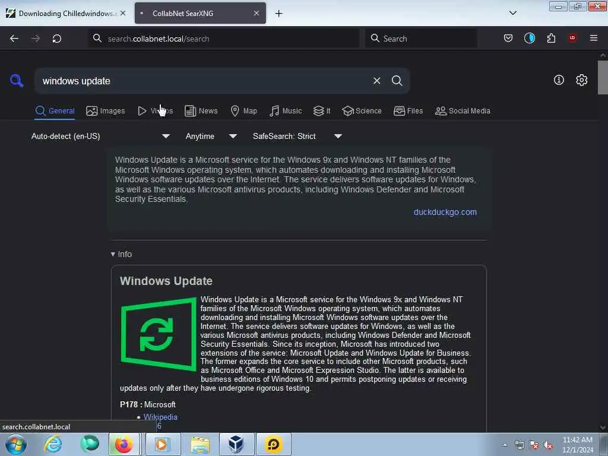The width and height of the screenshot is (608, 456).
Task: Open the Anytime time range dropdown
Action: [x=211, y=136]
